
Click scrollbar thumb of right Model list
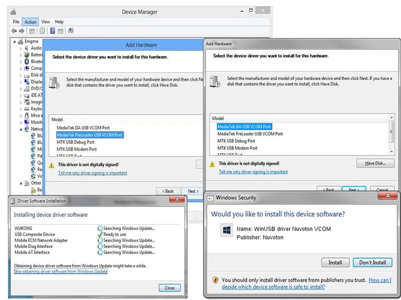point(391,131)
